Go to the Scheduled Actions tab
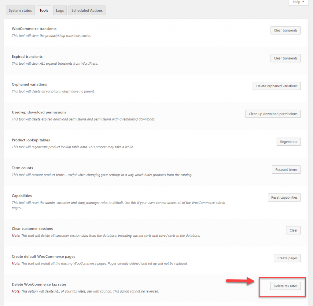The image size is (313, 306). 87,10
